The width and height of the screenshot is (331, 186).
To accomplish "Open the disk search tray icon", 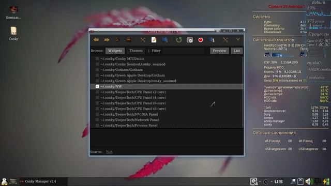I will [x=254, y=181].
